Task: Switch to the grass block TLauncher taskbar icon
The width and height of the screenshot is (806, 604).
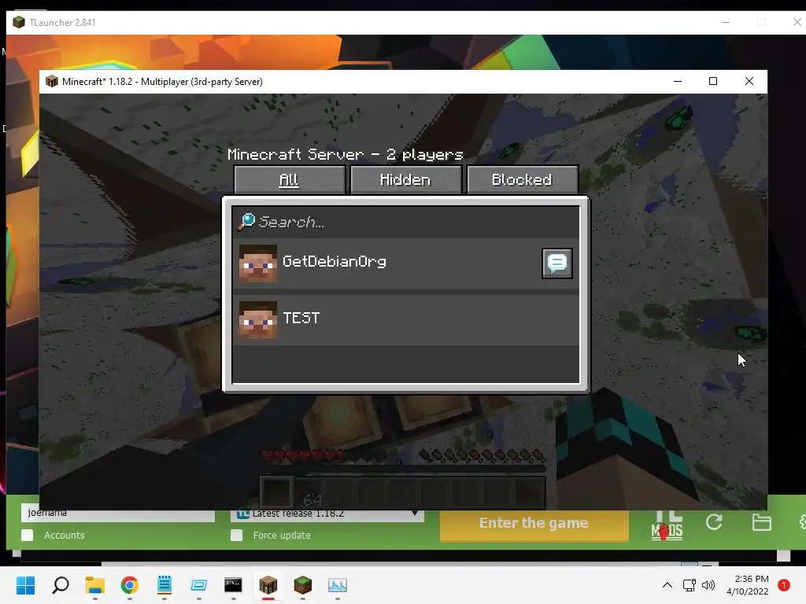Action: [303, 585]
